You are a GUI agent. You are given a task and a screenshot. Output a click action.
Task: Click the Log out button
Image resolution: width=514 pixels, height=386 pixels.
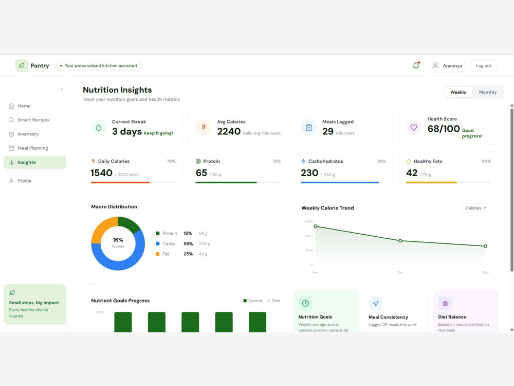(484, 66)
